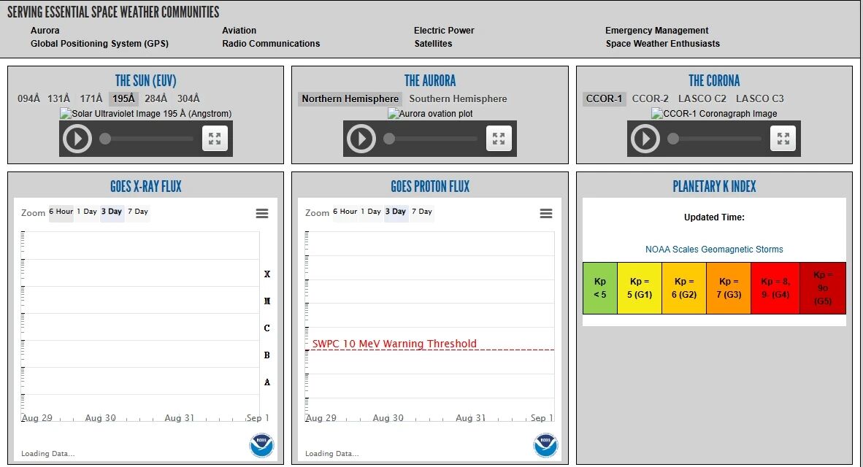Select the LASCO C2 coronagraph tab
The width and height of the screenshot is (863, 467).
pyautogui.click(x=702, y=99)
